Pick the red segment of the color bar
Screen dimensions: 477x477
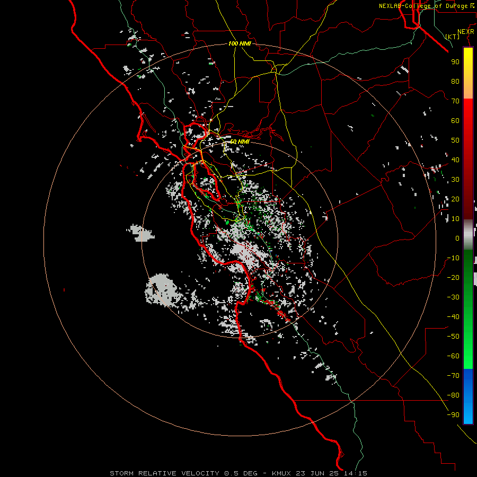tap(468, 159)
